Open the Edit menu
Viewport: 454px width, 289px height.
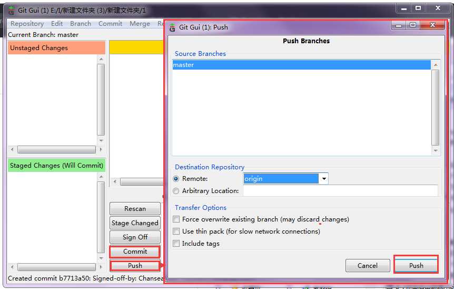[57, 24]
